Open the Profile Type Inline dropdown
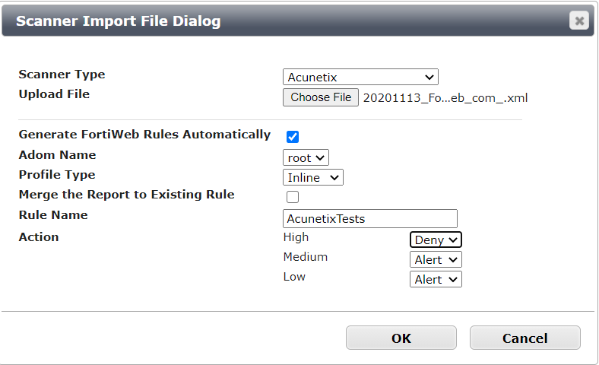 point(313,177)
